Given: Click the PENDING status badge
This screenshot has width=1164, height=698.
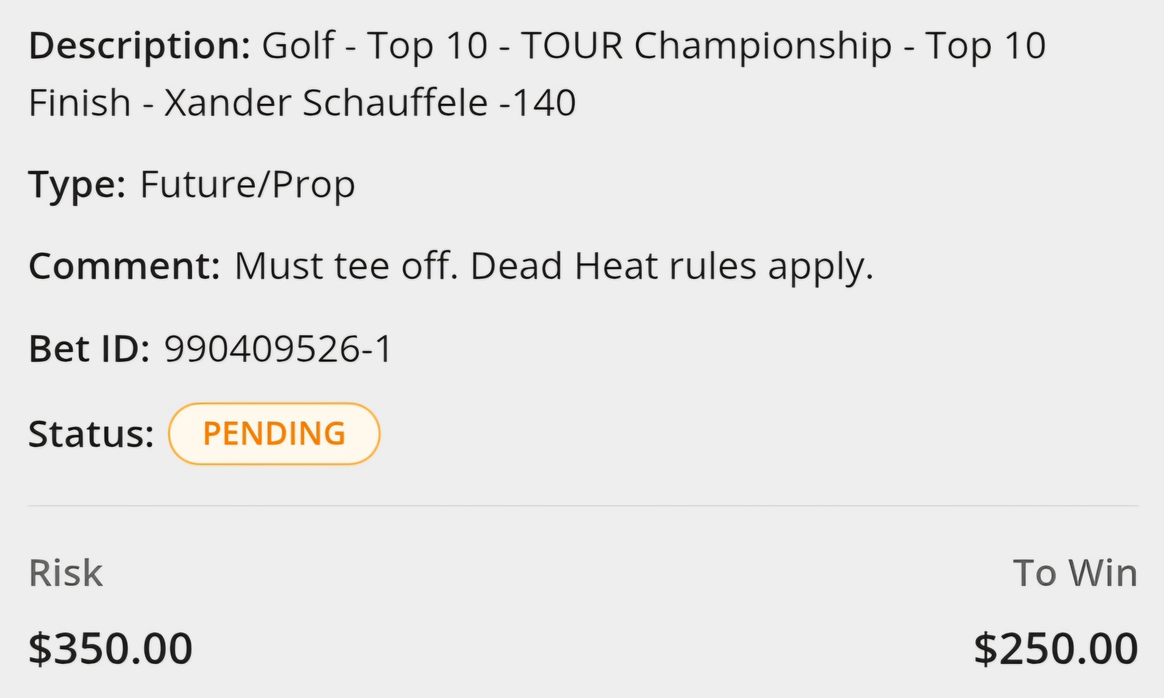Looking at the screenshot, I should 274,434.
